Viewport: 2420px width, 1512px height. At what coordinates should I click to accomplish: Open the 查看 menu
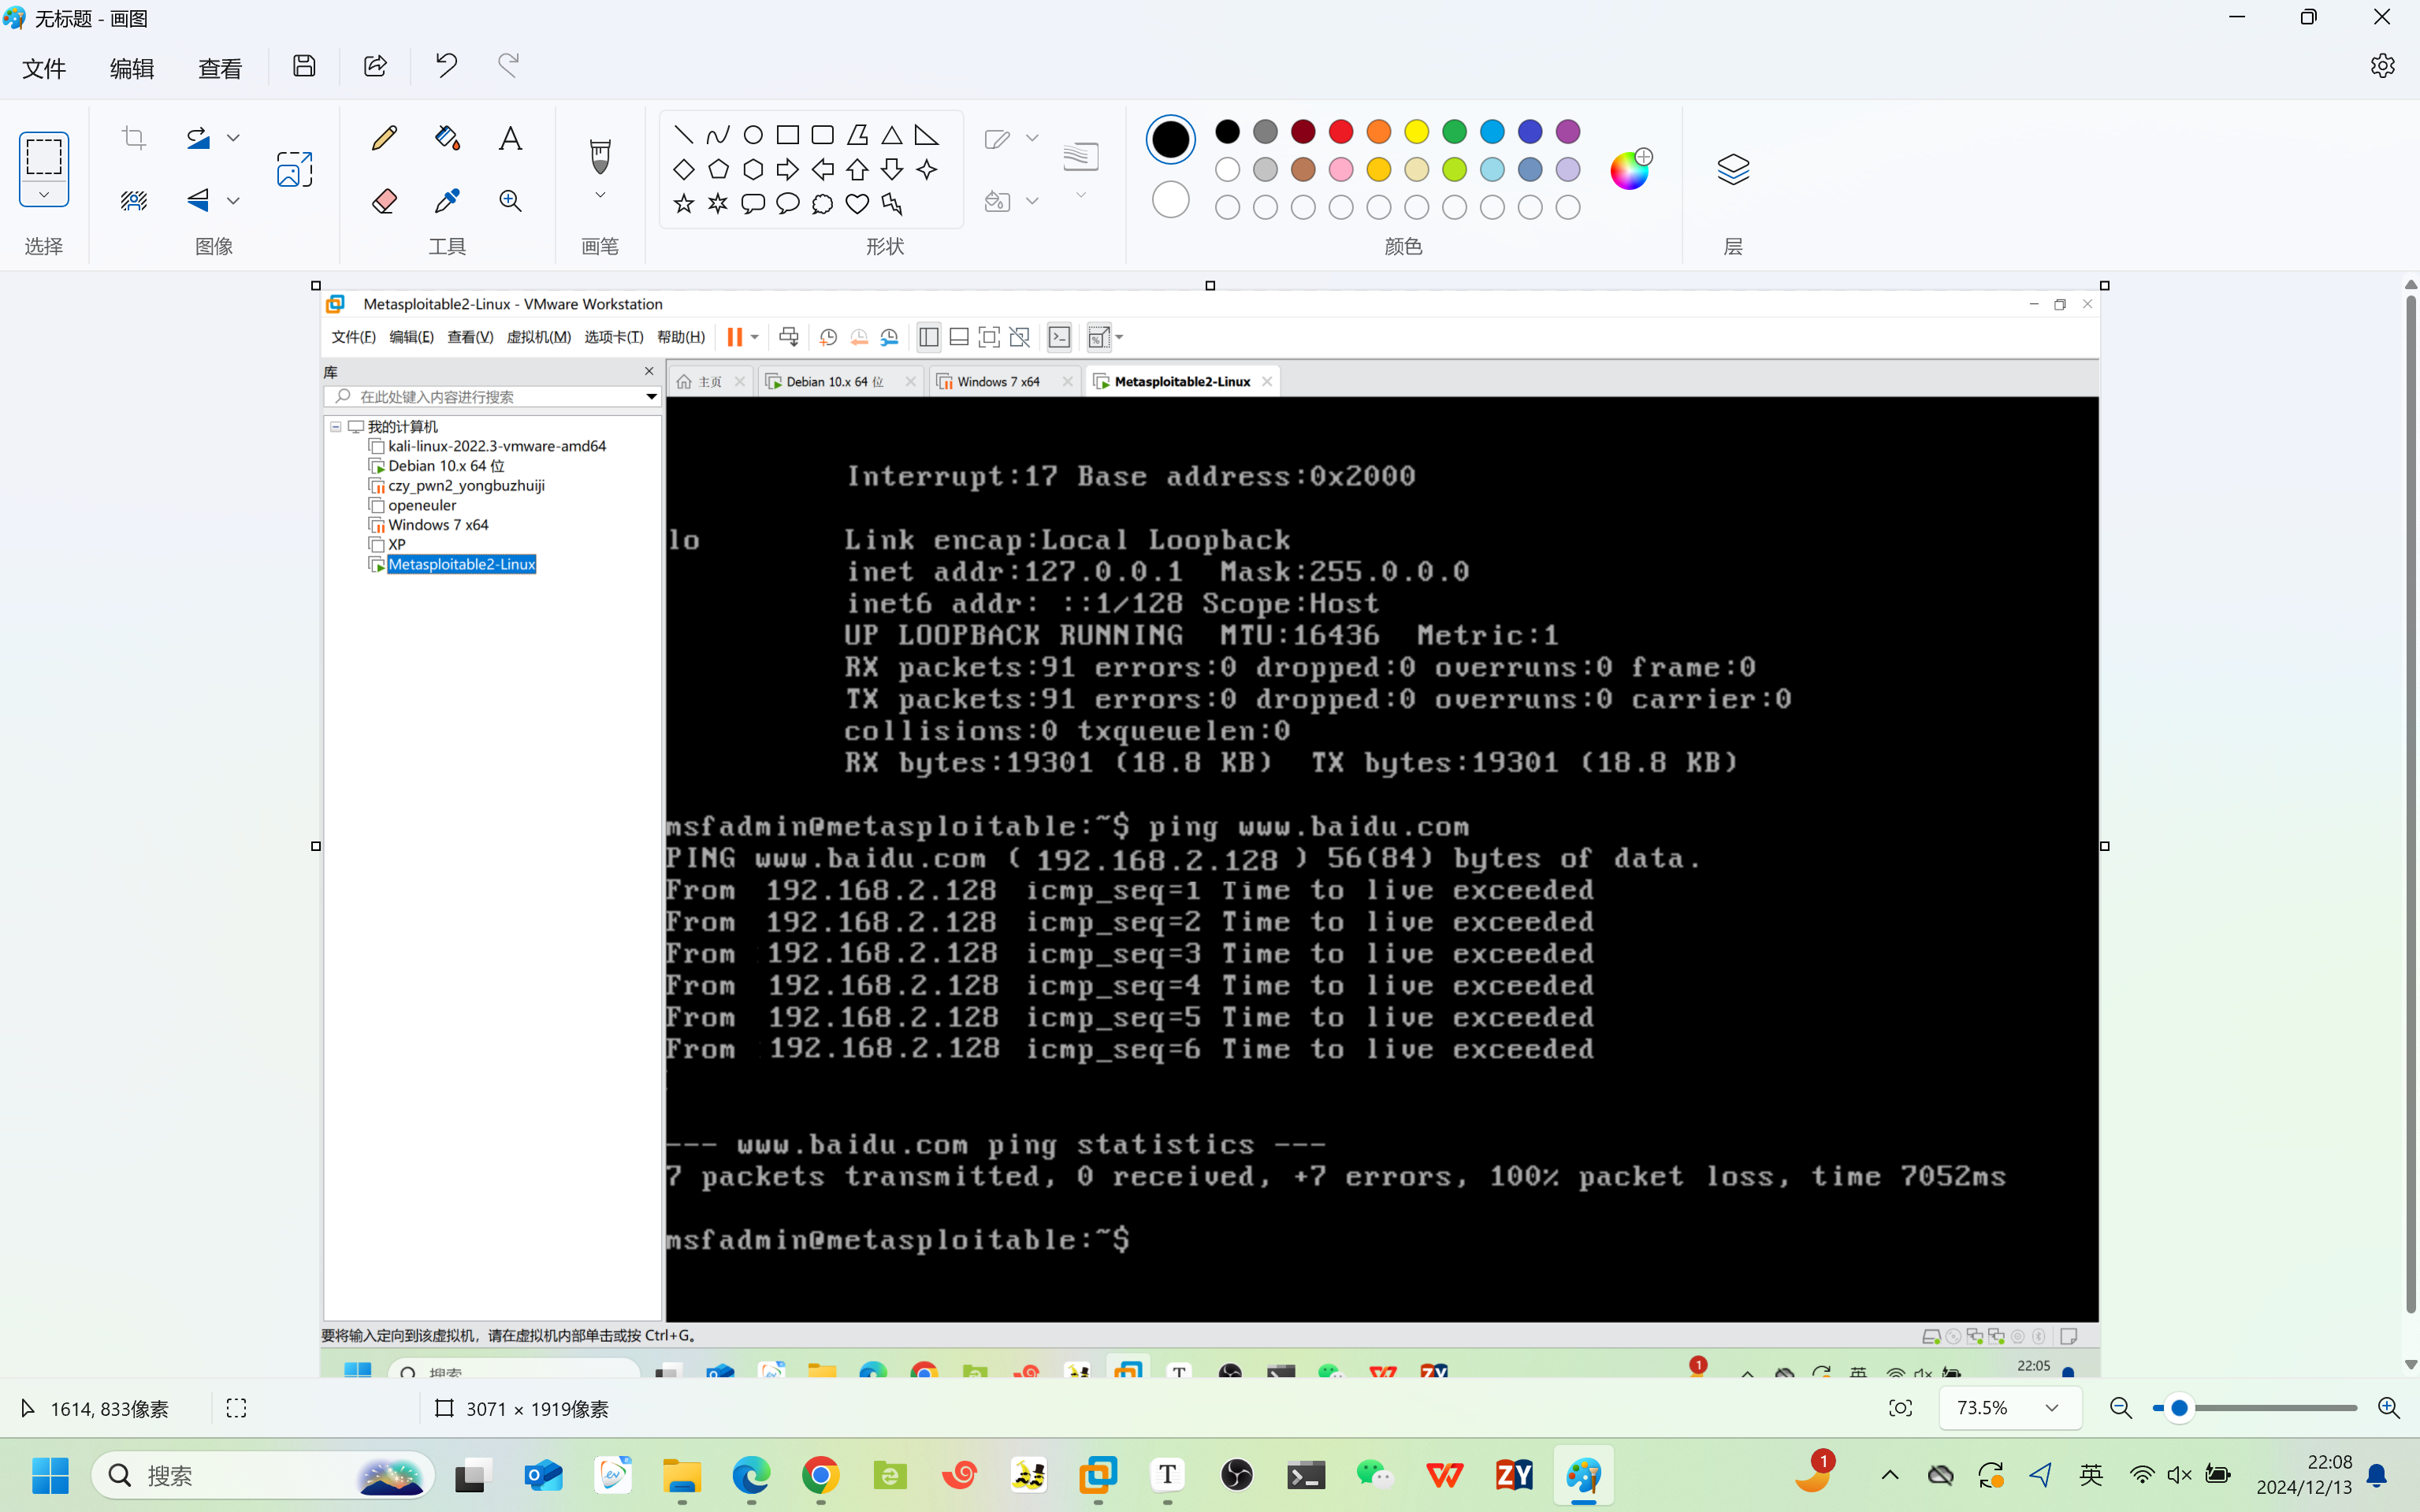pyautogui.click(x=220, y=68)
